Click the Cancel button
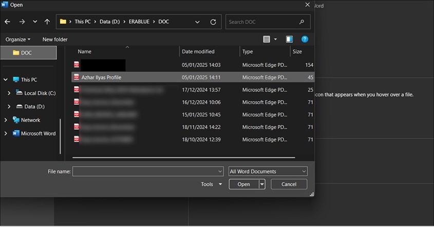Image resolution: width=434 pixels, height=227 pixels. (x=289, y=184)
